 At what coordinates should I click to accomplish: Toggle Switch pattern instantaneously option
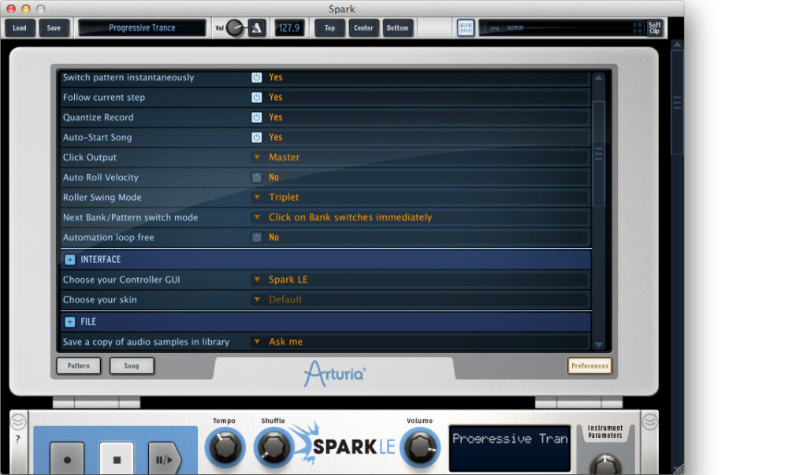pos(256,77)
